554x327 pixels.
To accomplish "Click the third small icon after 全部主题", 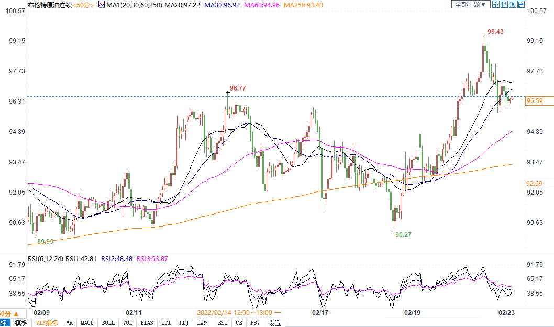I will pyautogui.click(x=513, y=4).
